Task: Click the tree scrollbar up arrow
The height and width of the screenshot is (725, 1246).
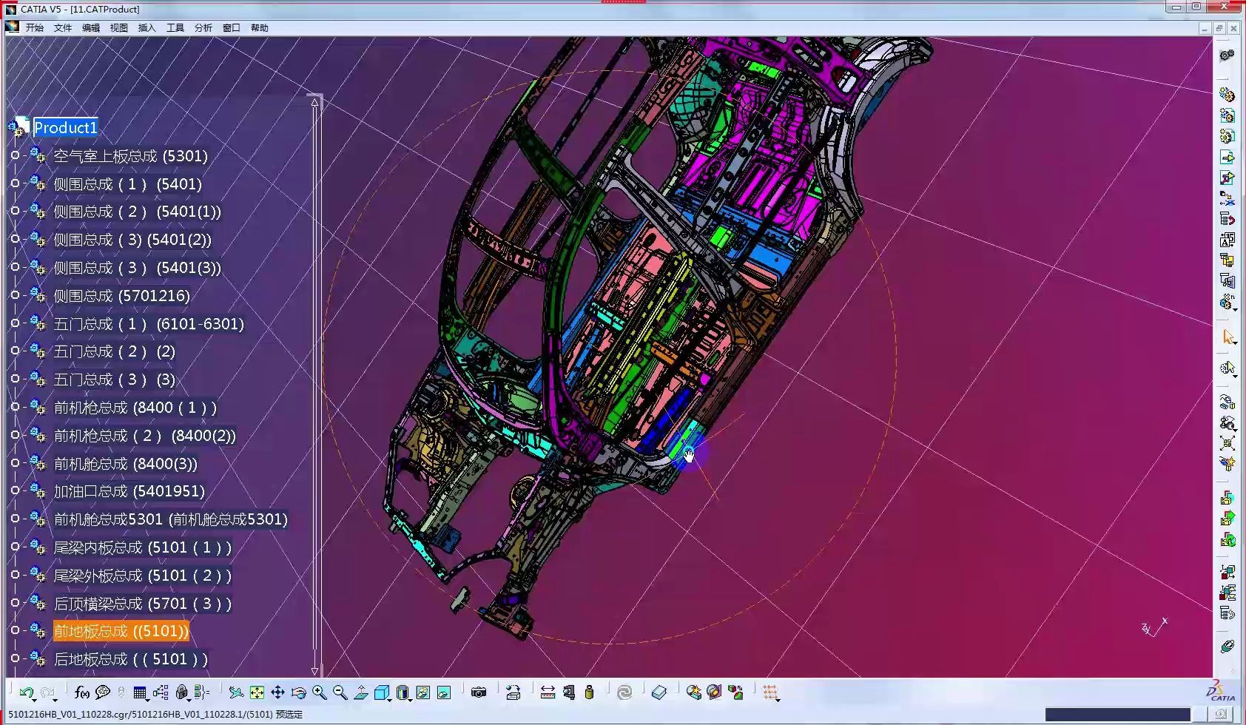Action: point(315,102)
